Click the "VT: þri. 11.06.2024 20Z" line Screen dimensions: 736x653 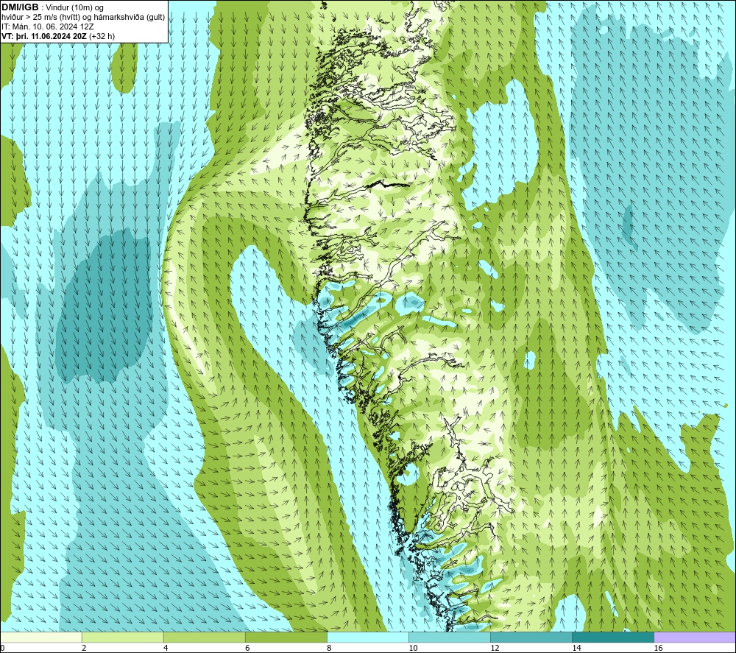click(44, 36)
